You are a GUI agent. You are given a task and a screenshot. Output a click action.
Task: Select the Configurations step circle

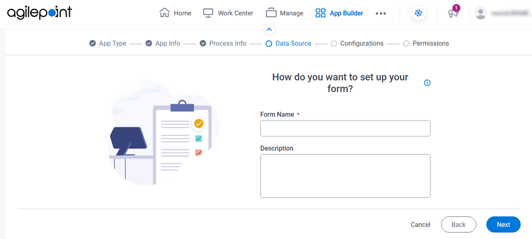point(334,43)
